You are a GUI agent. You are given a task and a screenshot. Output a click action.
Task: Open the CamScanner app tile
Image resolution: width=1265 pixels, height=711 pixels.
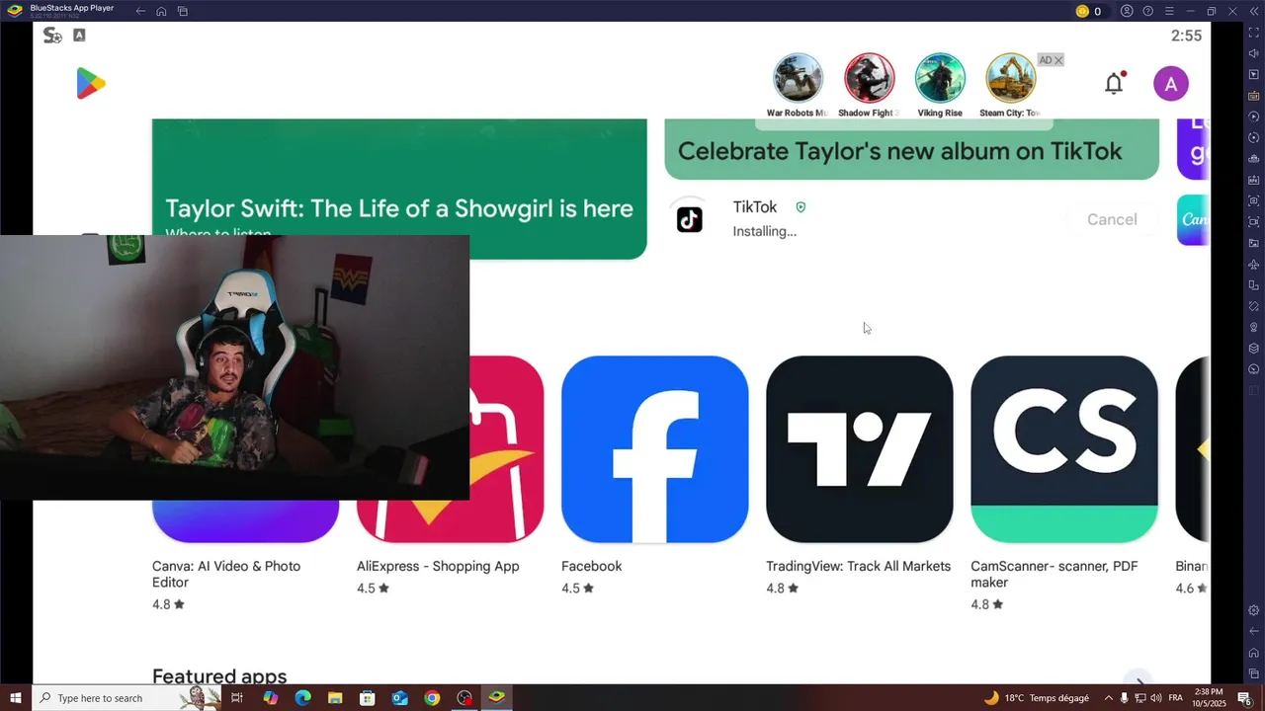tap(1064, 449)
